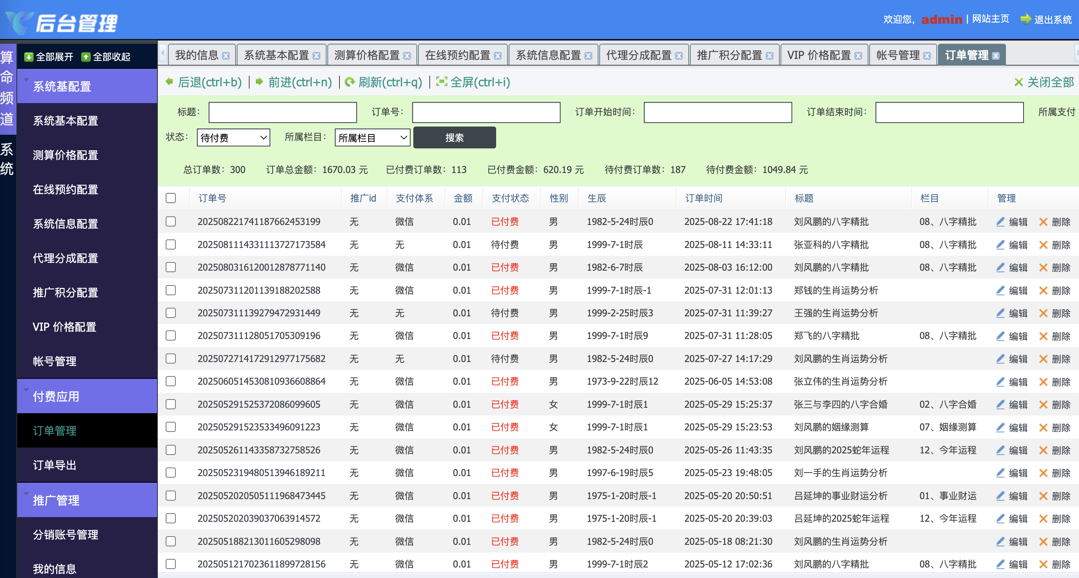1079x578 pixels.
Task: Click the 后退 back arrow icon
Action: (x=169, y=82)
